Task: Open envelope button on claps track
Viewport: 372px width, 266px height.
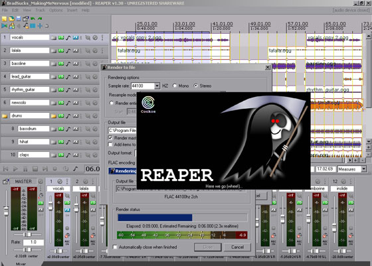Action: click(68, 155)
